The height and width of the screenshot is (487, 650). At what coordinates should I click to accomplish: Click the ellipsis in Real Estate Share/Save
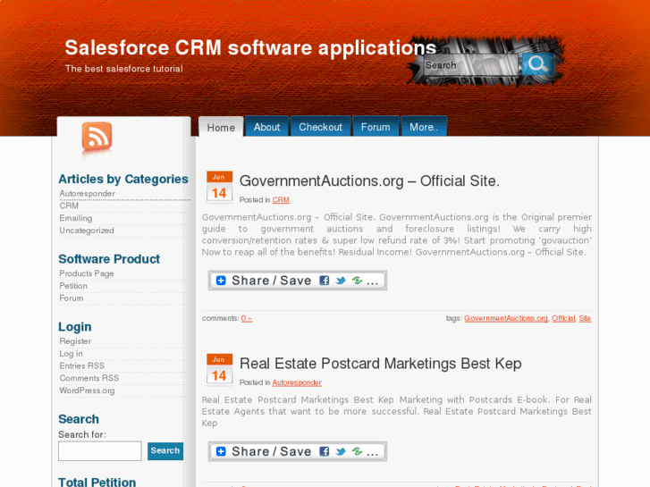click(x=373, y=454)
